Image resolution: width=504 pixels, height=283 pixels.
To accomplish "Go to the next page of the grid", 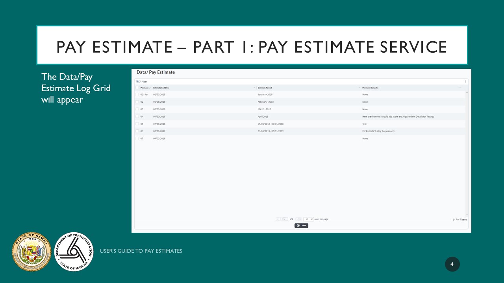I will point(297,219).
